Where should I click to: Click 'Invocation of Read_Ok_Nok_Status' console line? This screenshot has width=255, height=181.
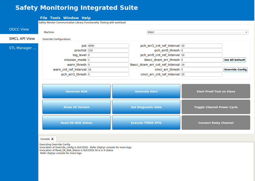click(76, 150)
